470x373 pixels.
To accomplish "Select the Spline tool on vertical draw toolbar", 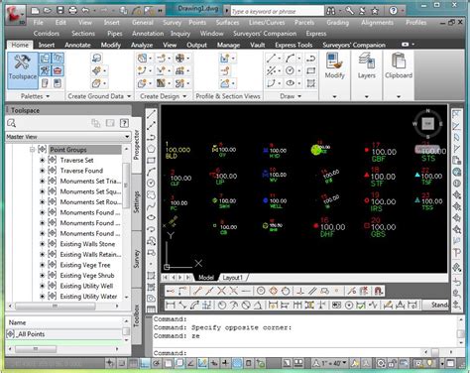I will (151, 206).
